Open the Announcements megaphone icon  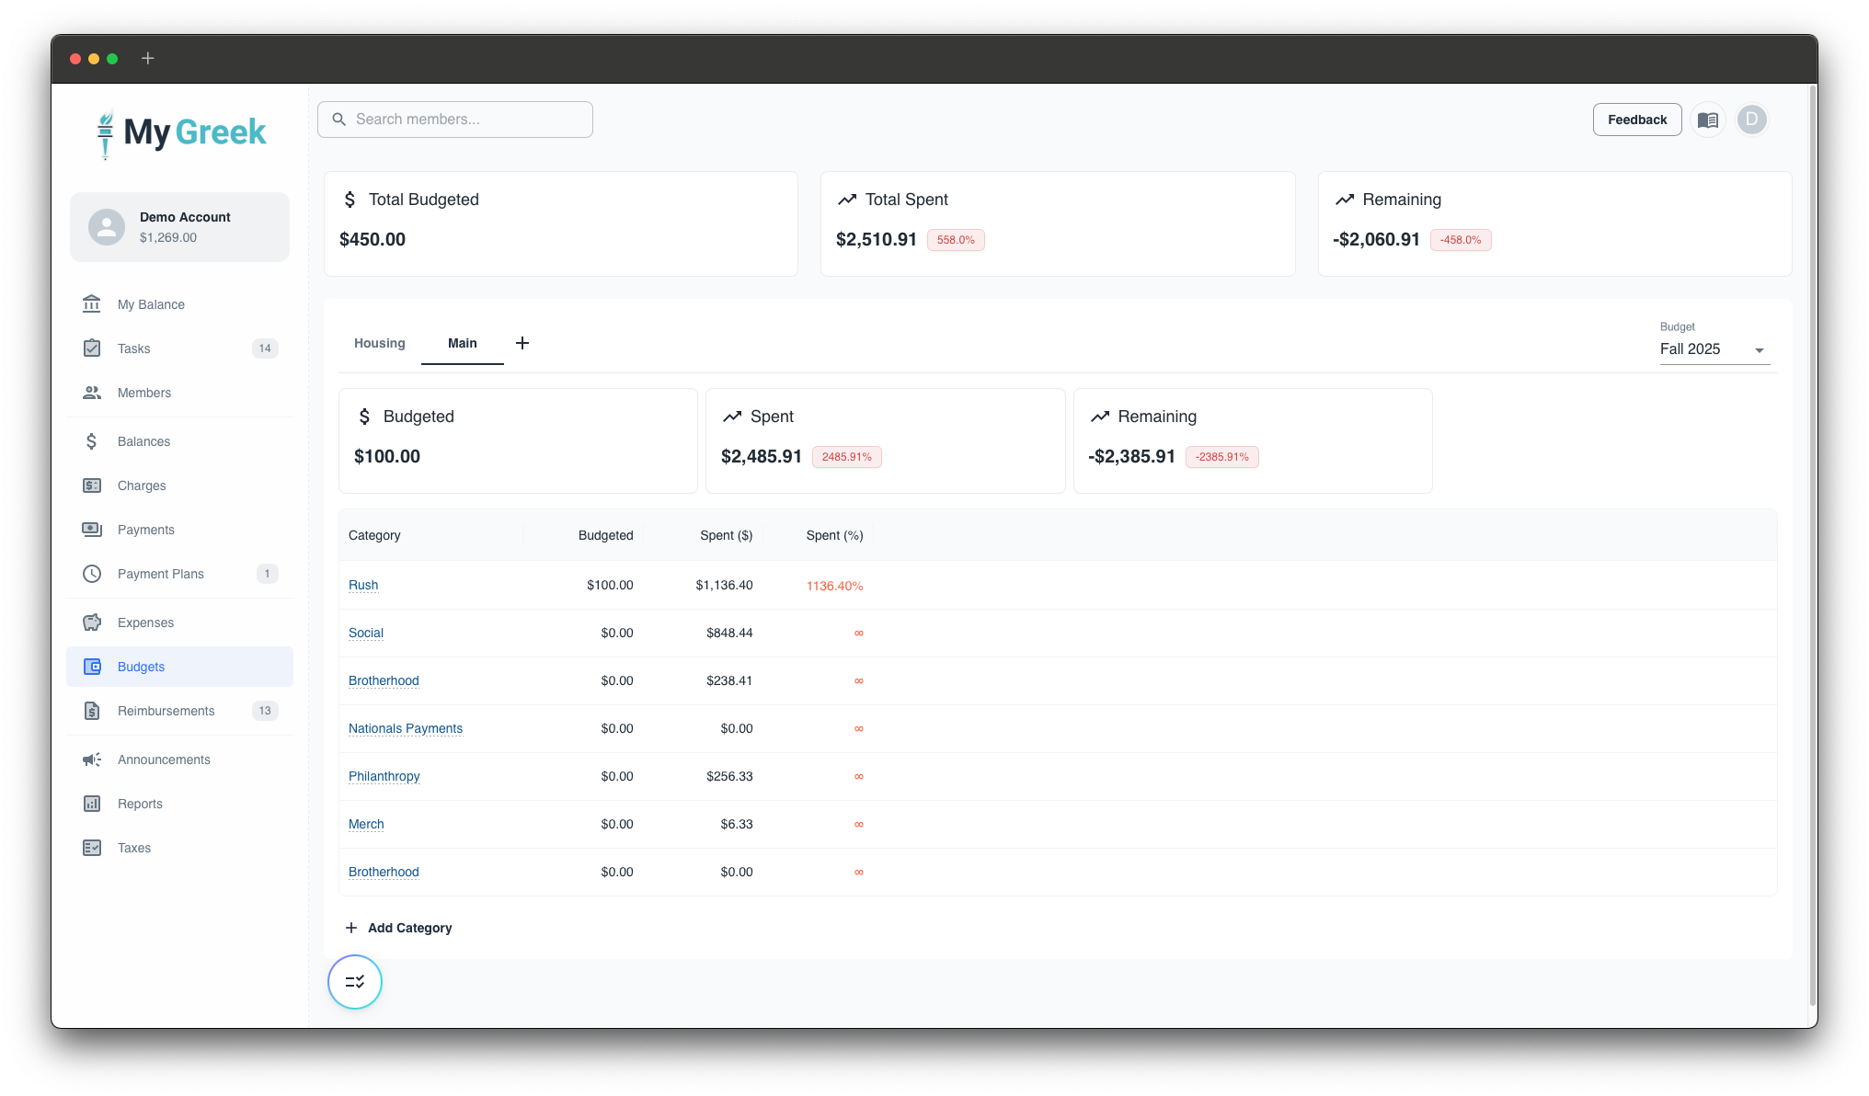[92, 759]
